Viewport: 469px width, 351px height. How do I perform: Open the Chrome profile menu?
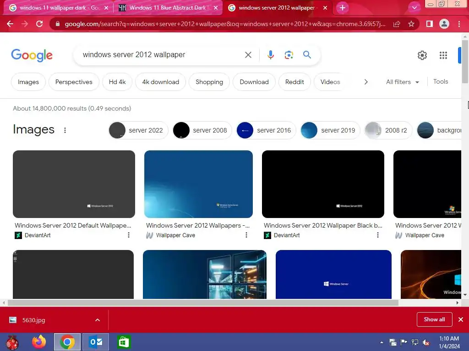(444, 24)
